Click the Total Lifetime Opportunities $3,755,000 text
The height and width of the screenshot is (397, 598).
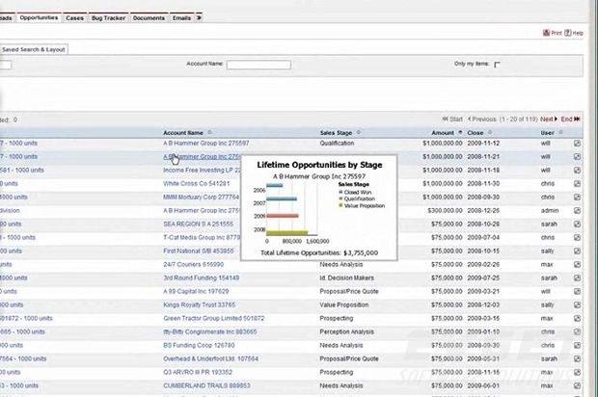pyautogui.click(x=319, y=252)
